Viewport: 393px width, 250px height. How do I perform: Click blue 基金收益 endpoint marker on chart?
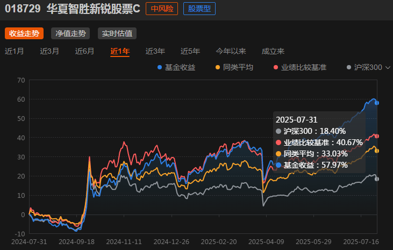click(x=376, y=103)
